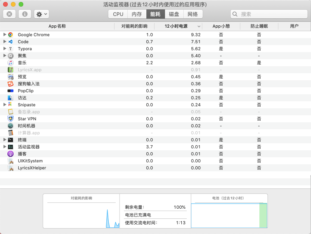Open the gear actions dropdown menu

(41, 14)
